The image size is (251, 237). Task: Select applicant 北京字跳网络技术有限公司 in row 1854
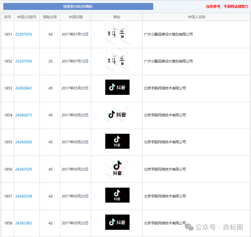(165, 115)
